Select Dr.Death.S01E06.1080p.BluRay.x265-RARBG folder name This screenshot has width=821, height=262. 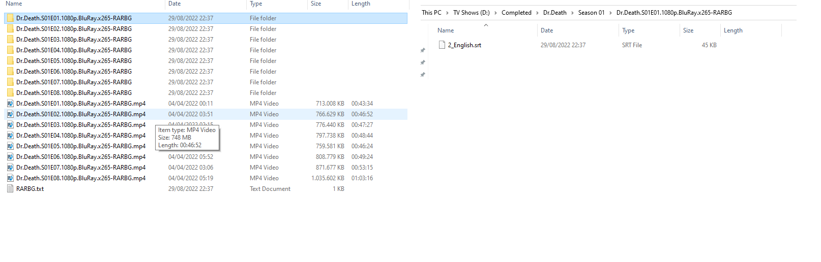point(74,72)
